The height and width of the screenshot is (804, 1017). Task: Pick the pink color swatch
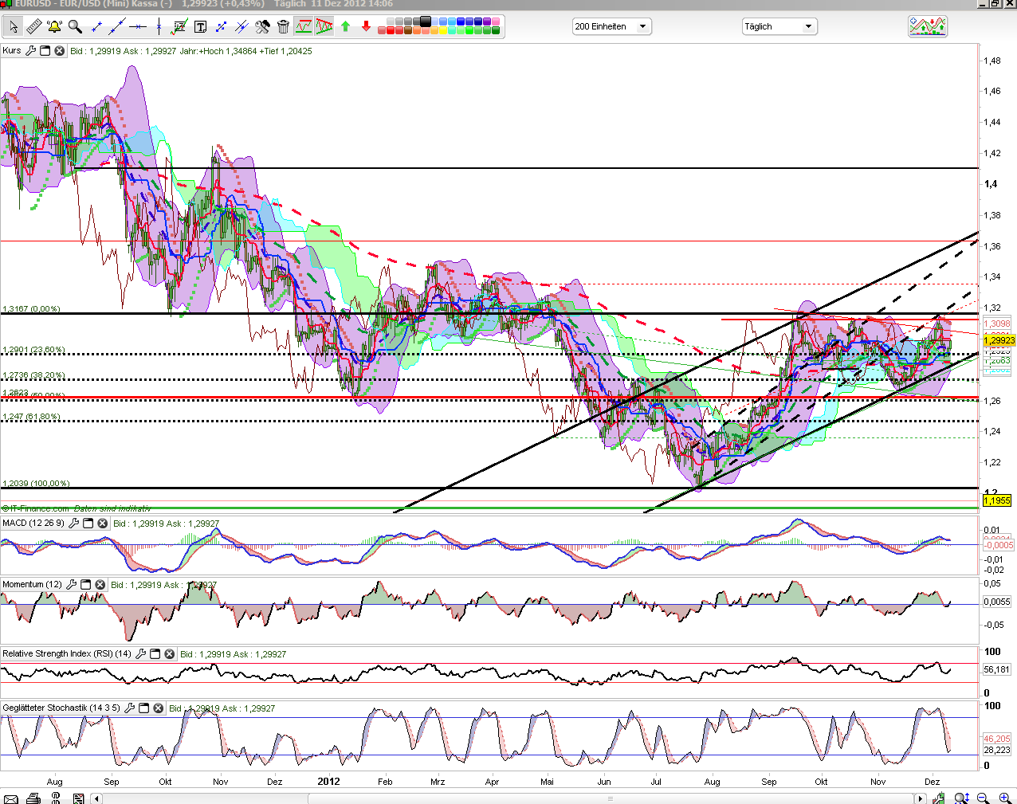click(494, 22)
